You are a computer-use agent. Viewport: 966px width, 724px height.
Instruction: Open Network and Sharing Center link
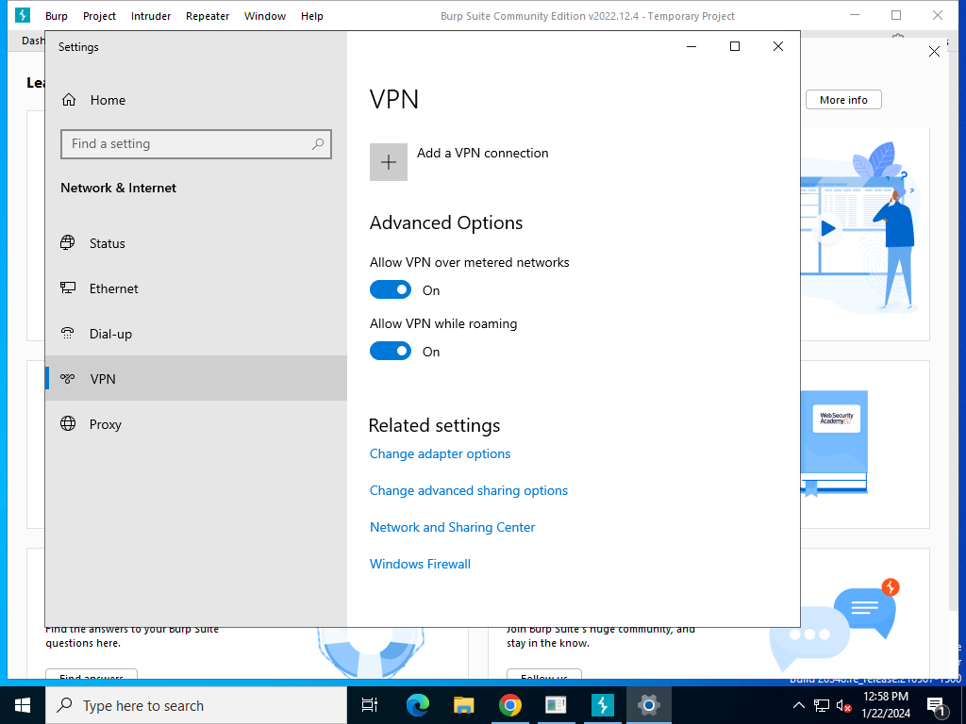pyautogui.click(x=452, y=527)
